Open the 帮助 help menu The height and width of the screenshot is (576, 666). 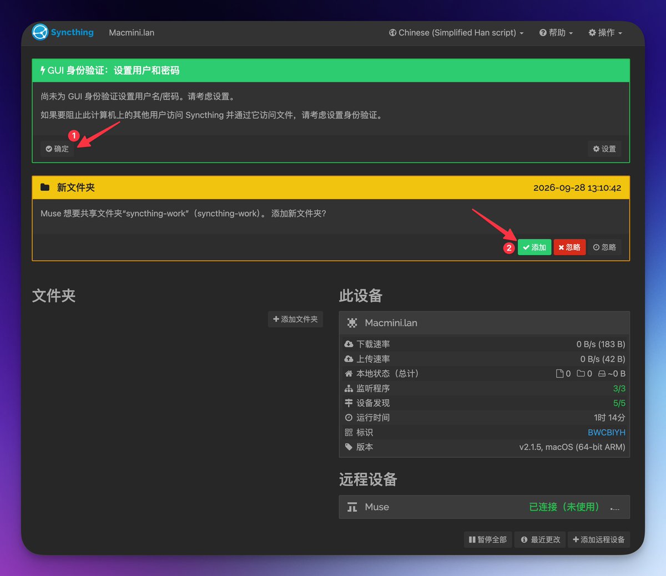point(556,33)
